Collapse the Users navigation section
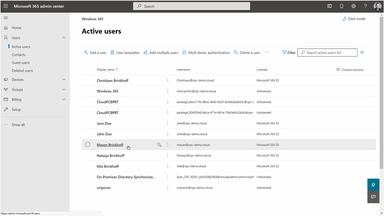Image resolution: width=384 pixels, height=216 pixels. pyautogui.click(x=64, y=38)
